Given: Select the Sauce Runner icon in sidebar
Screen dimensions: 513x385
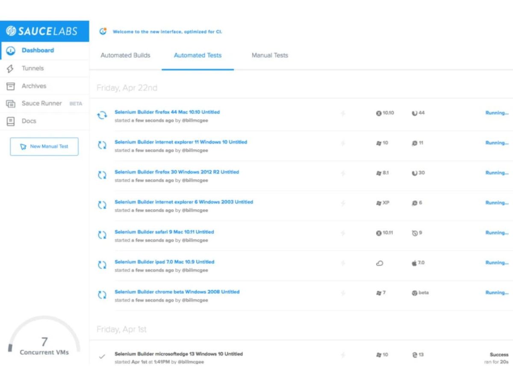Looking at the screenshot, I should pos(11,104).
